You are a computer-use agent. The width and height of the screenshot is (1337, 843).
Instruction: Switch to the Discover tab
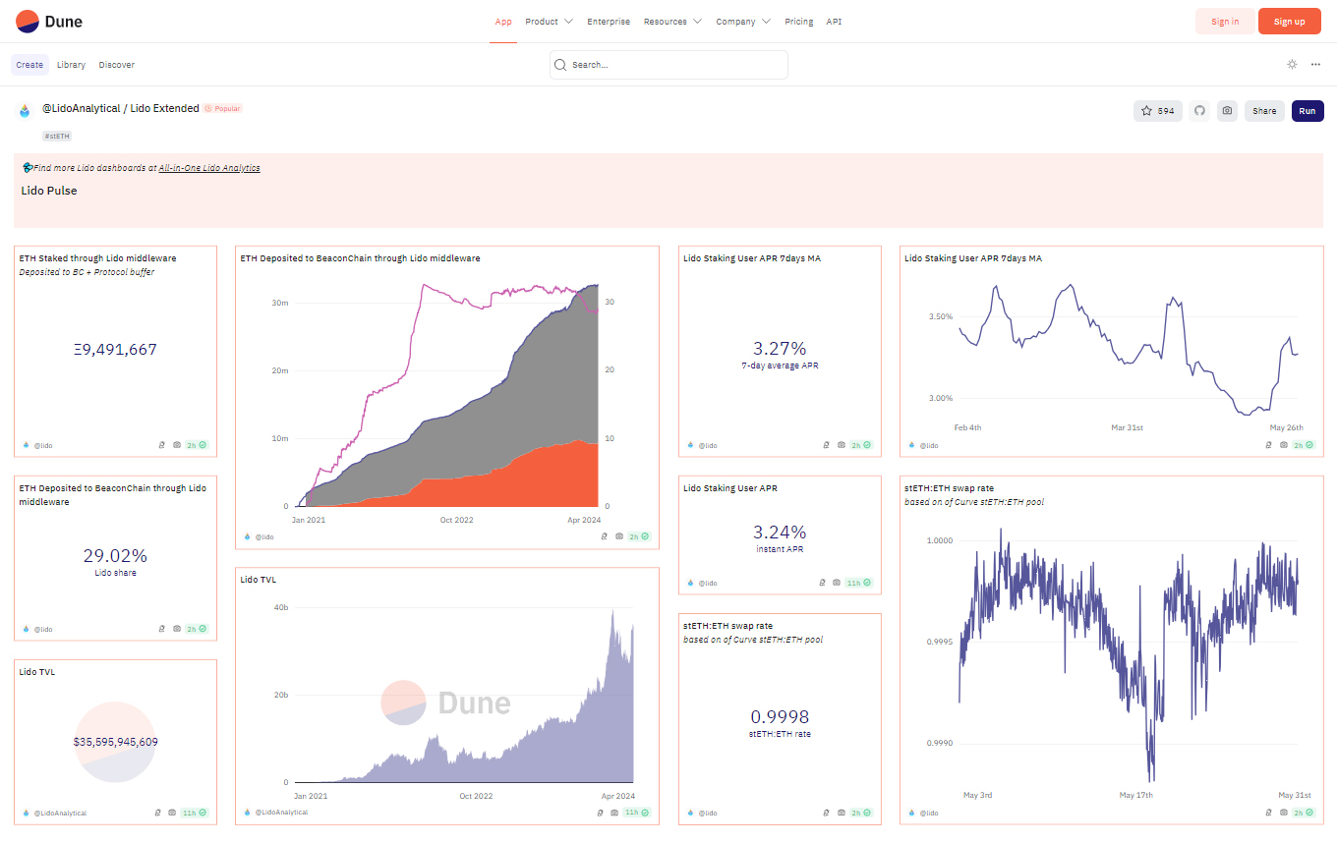(x=117, y=65)
